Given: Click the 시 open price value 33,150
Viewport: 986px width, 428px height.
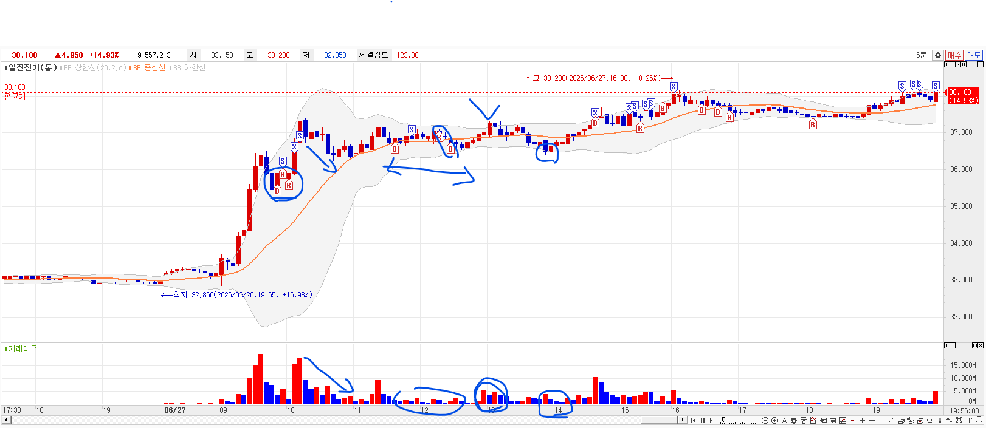Looking at the screenshot, I should [x=222, y=55].
